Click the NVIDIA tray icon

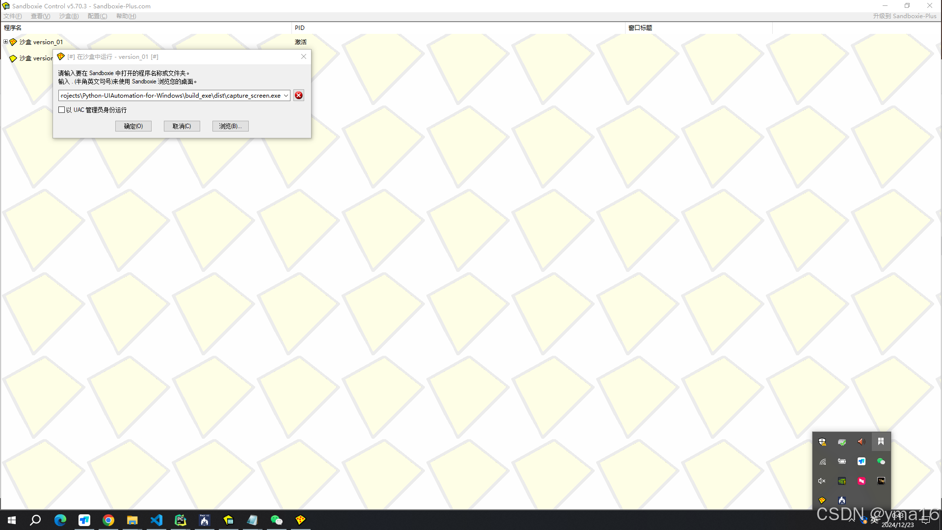click(x=842, y=481)
